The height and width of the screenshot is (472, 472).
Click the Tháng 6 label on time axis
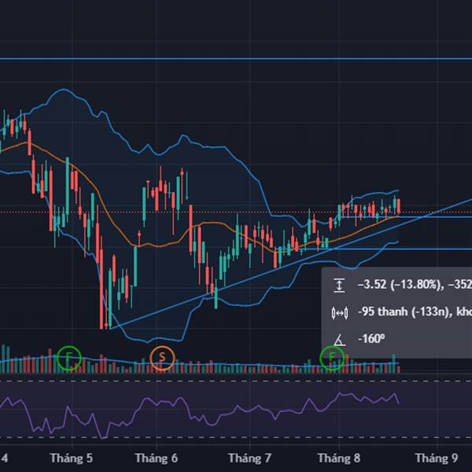click(x=157, y=459)
